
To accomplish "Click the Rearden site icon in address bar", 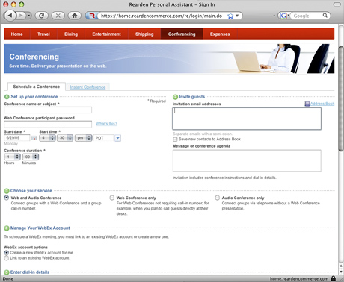I will click(91, 16).
